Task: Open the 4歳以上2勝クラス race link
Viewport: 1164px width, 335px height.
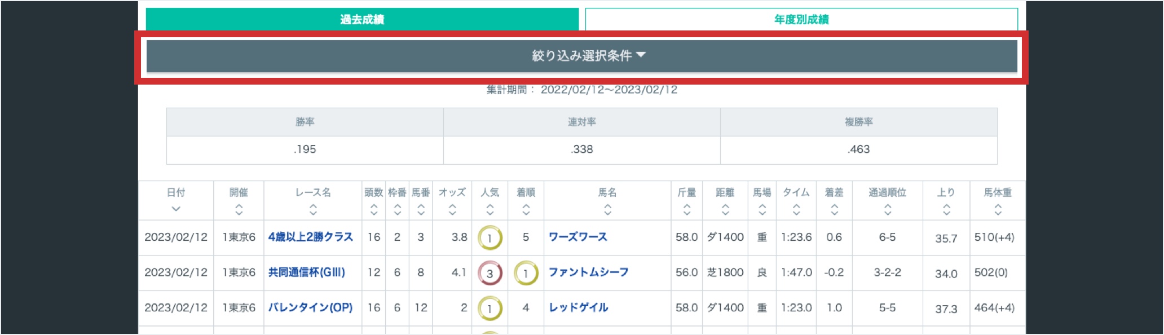Action: click(x=310, y=237)
